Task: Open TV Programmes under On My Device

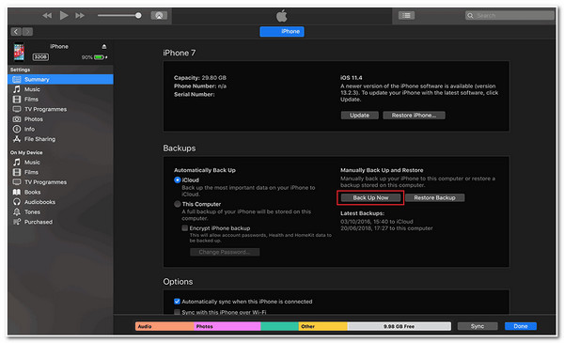Action: coord(60,182)
